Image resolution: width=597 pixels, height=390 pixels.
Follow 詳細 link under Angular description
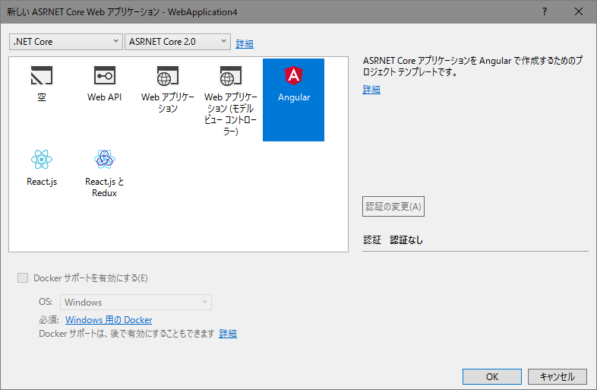371,90
